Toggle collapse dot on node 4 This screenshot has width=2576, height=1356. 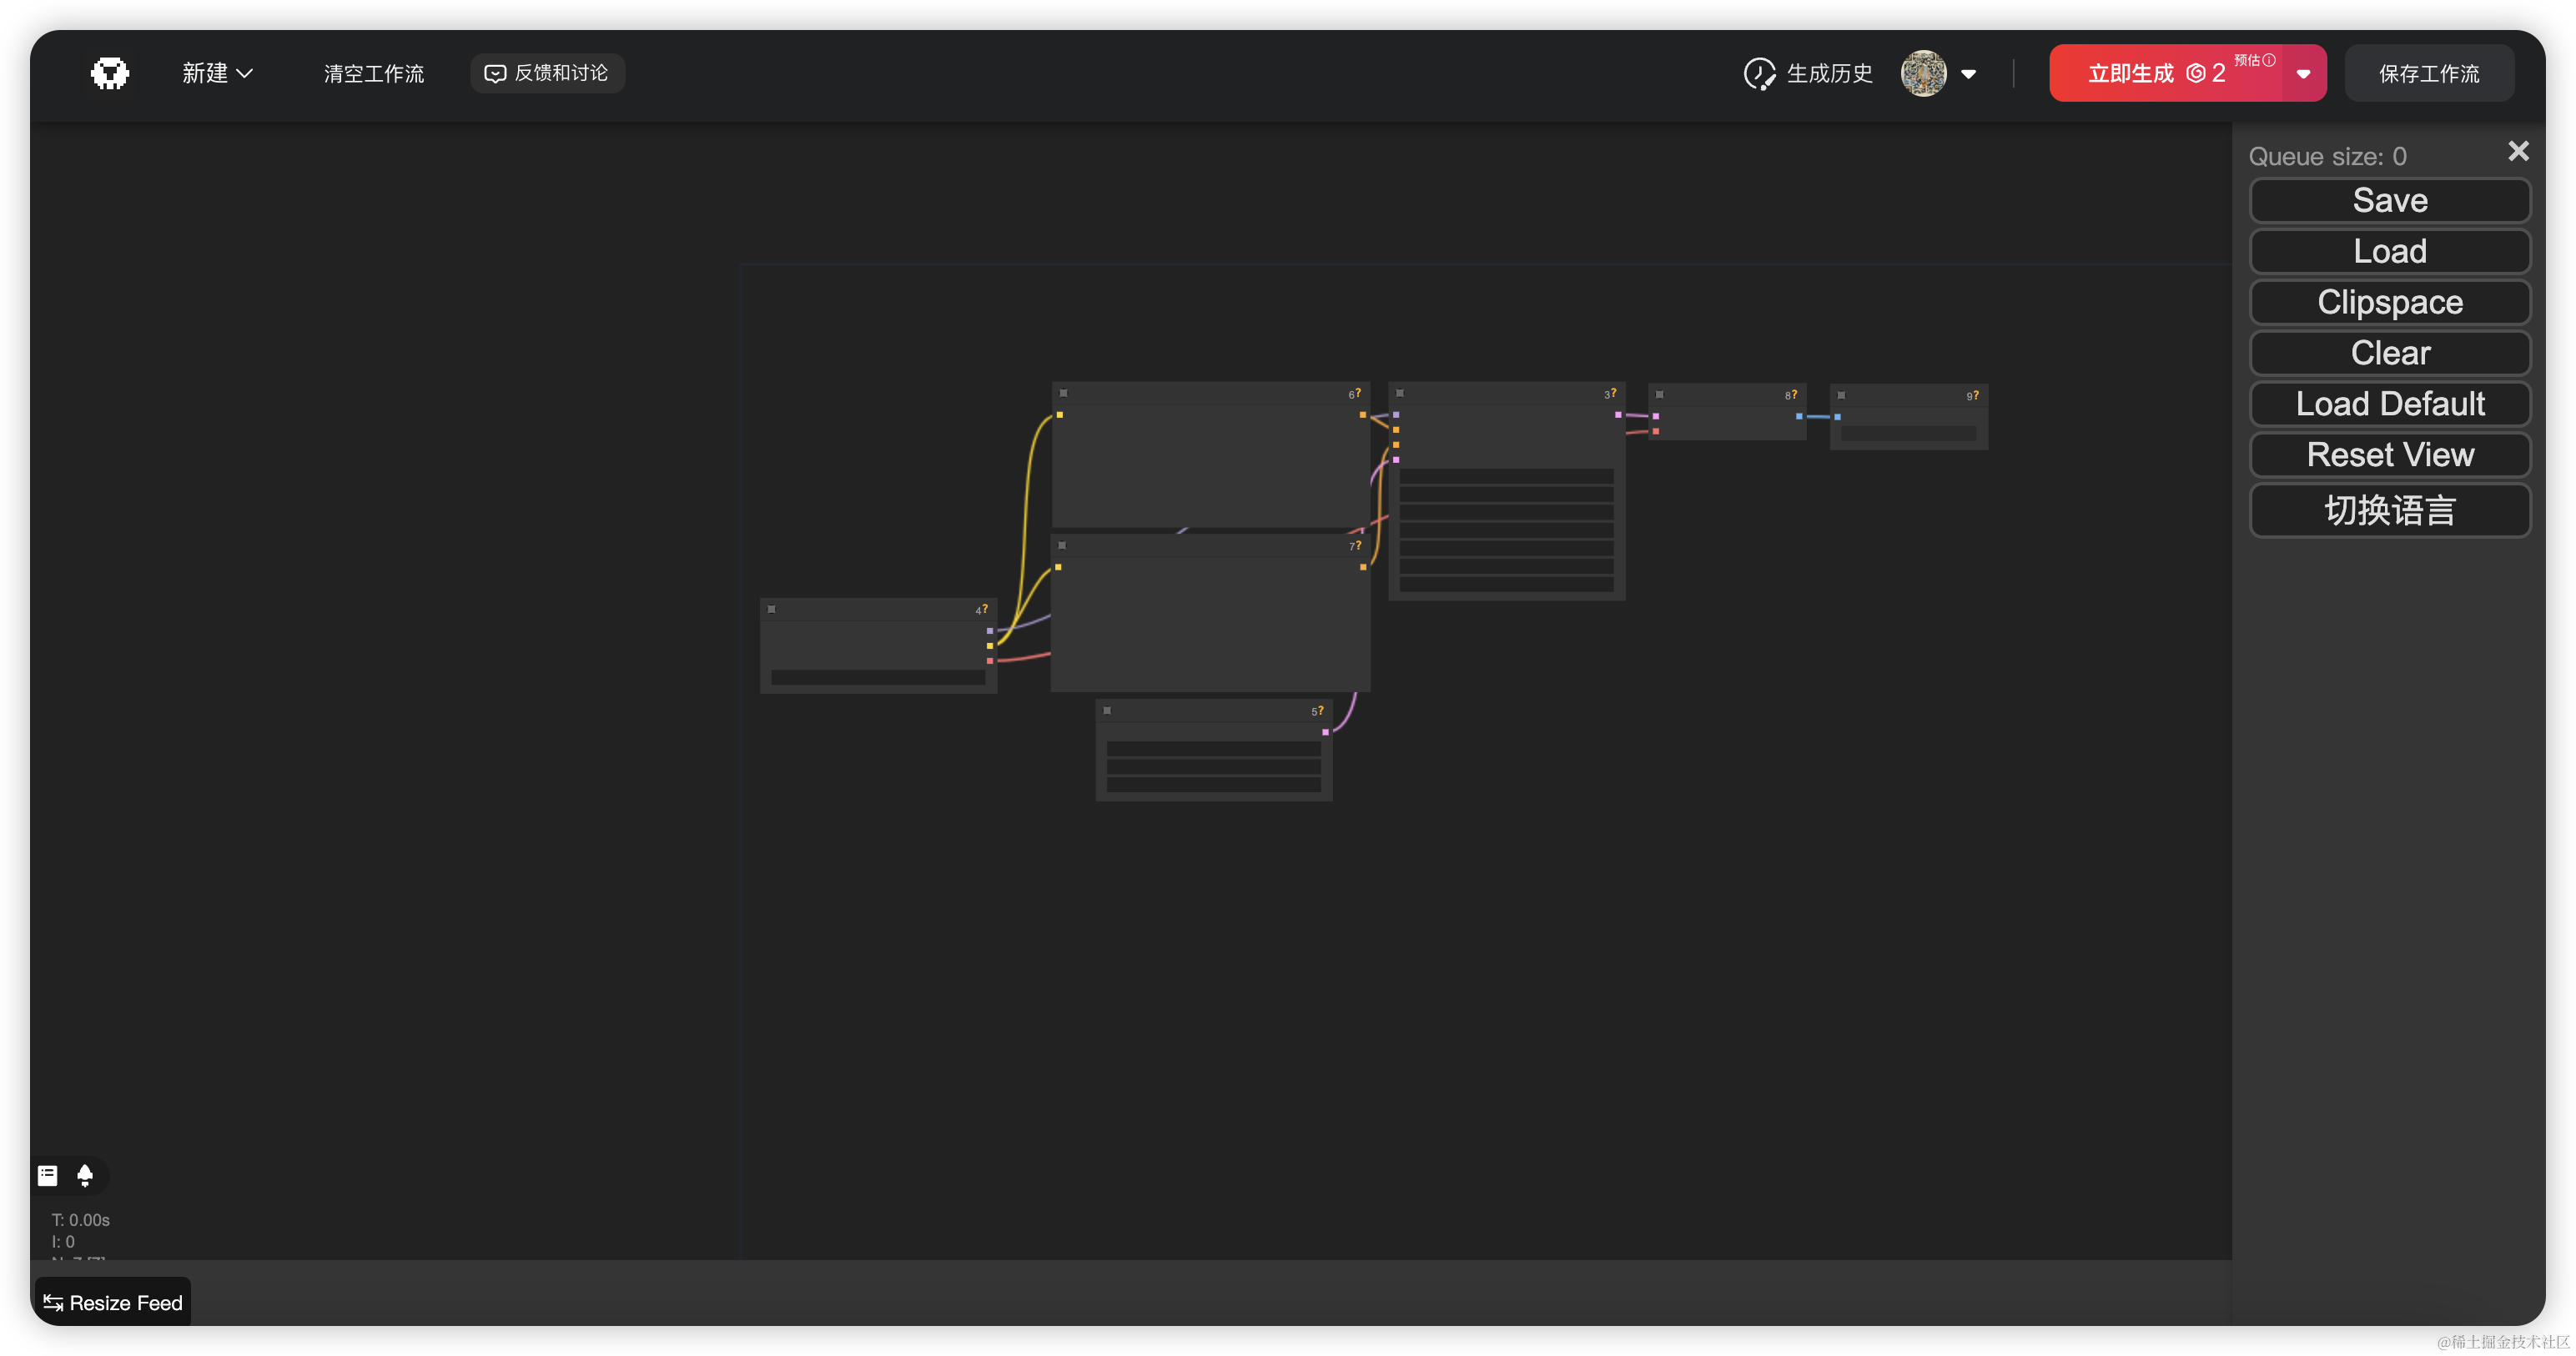pos(771,609)
